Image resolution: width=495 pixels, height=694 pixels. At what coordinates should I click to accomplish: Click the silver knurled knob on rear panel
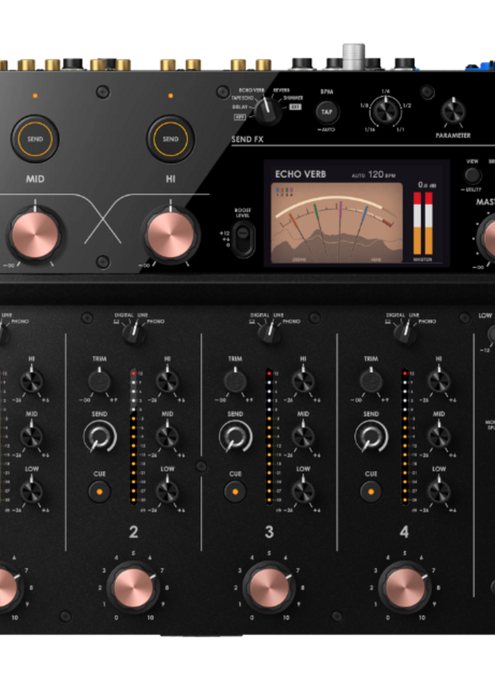(354, 57)
